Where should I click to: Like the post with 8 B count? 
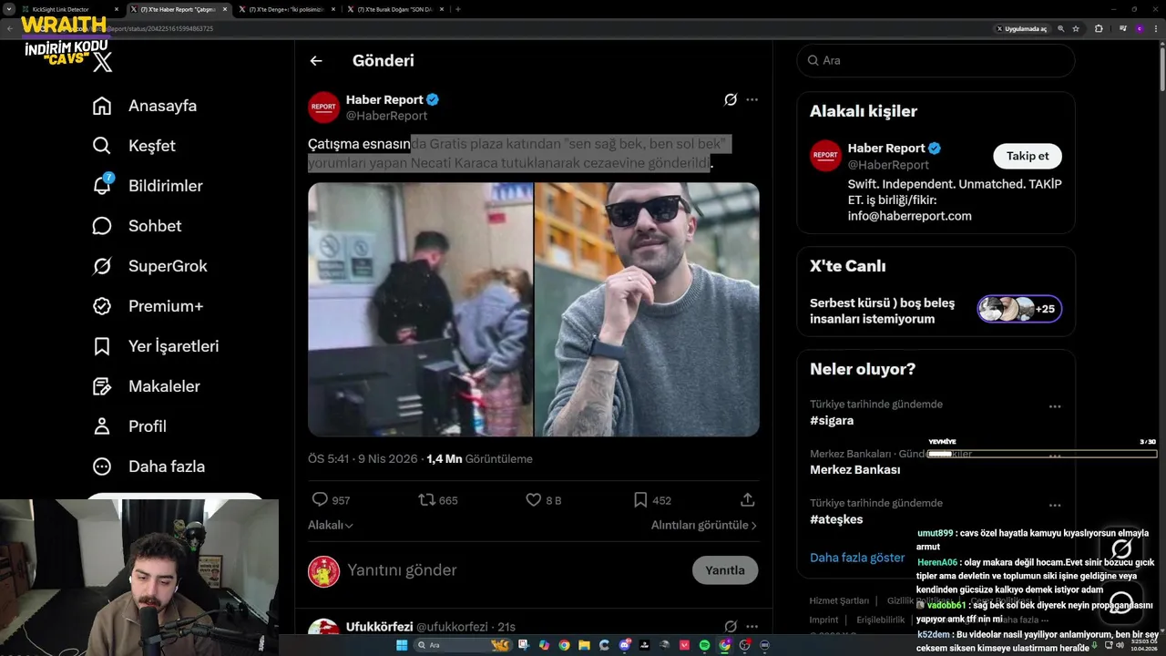tap(534, 499)
